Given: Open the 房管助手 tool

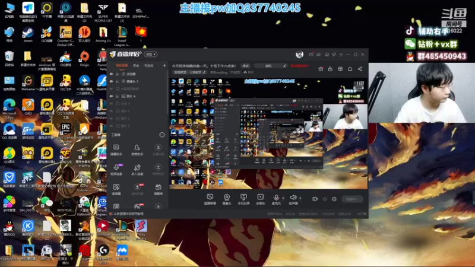Looking at the screenshot, I should click(x=137, y=150).
